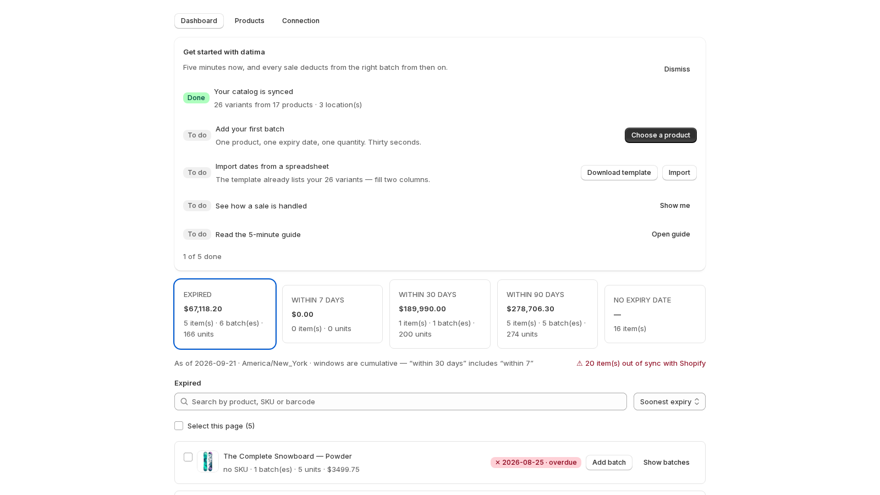
Task: Click 'Import dates from a spreadsheet' text
Action: (x=272, y=167)
